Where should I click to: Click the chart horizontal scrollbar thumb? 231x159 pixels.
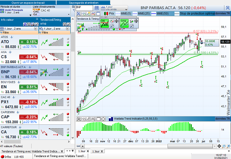click(x=190, y=146)
